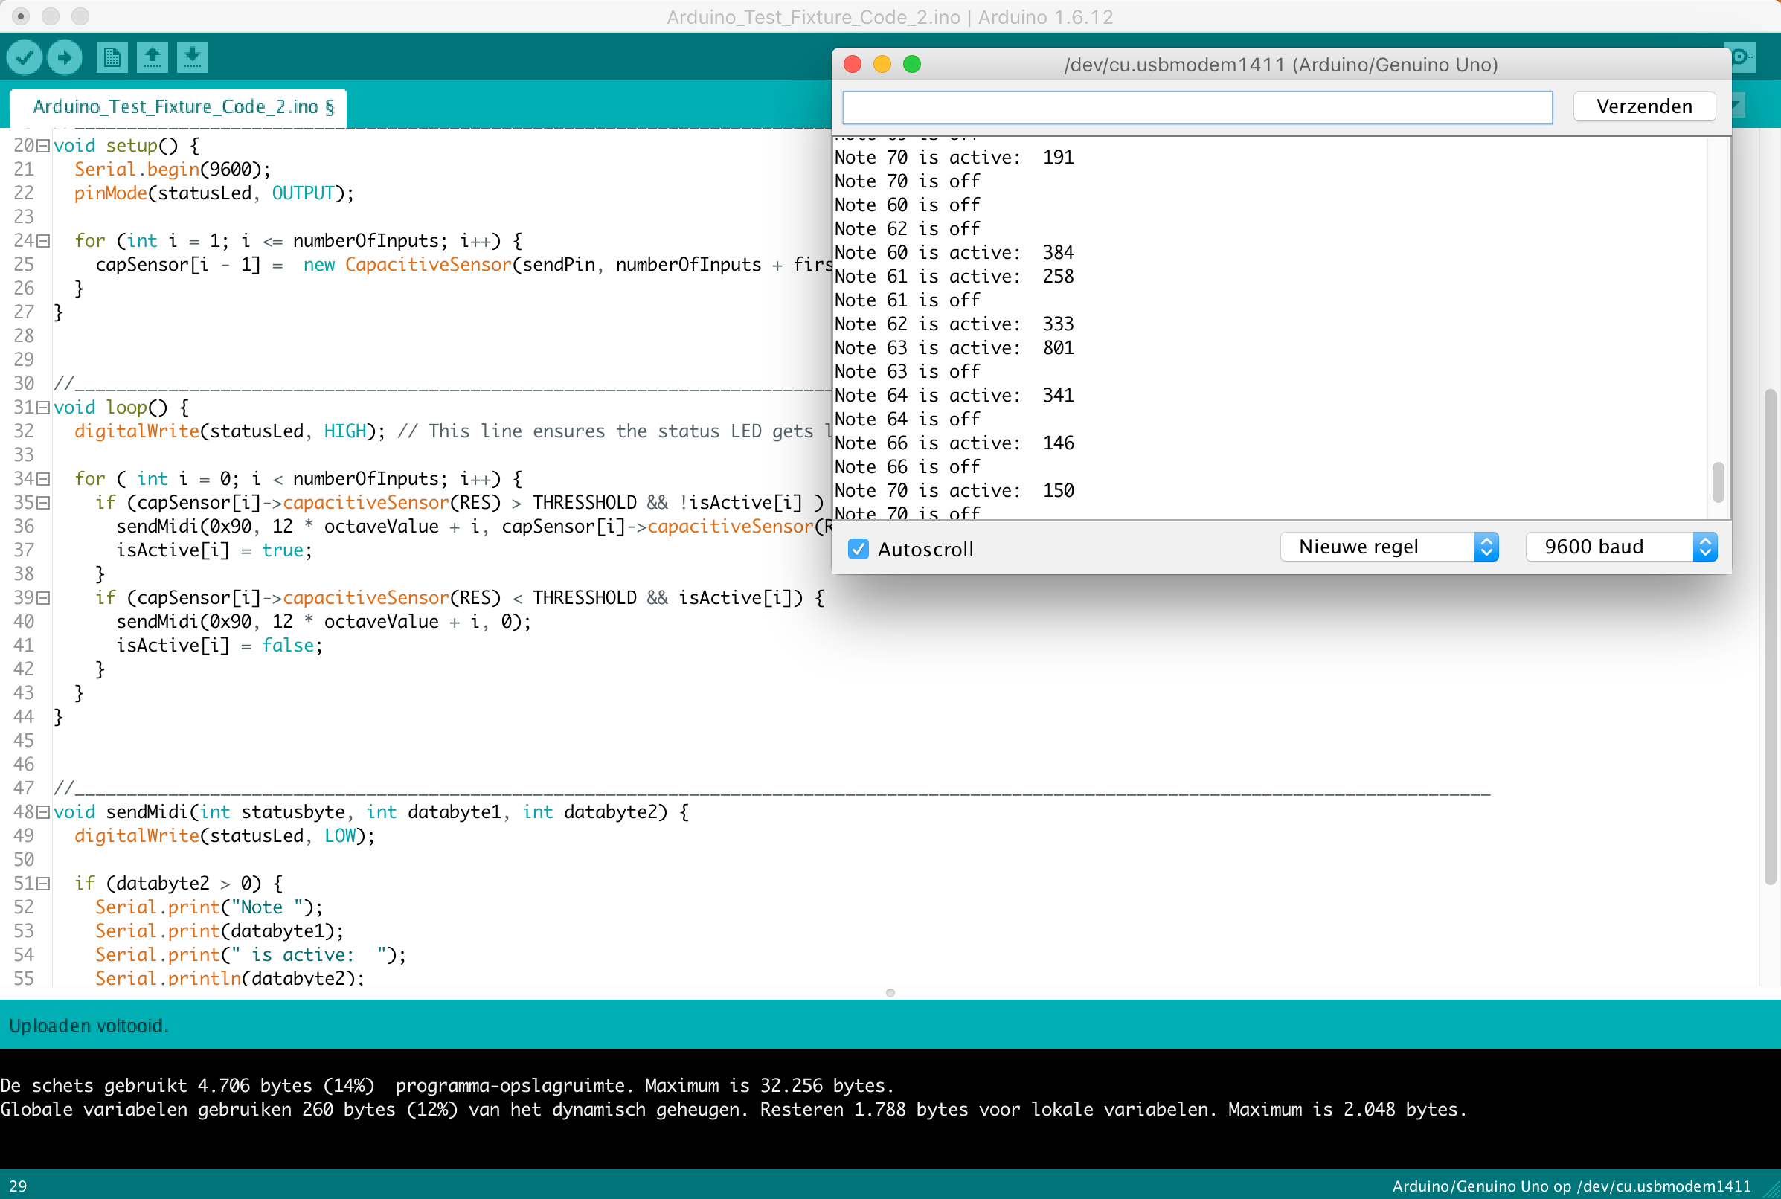Click the Save sketch icon
Viewport: 1781px width, 1199px height.
(x=193, y=57)
